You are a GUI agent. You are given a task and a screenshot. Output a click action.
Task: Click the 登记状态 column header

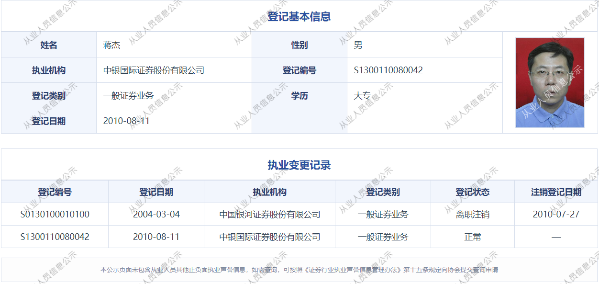(x=473, y=192)
